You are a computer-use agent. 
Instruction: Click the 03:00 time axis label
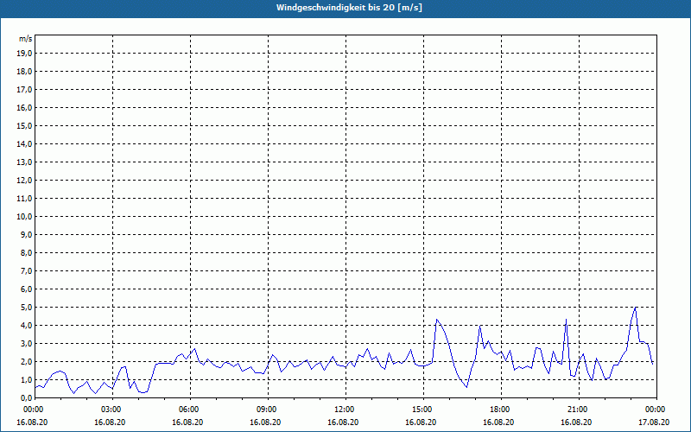[x=113, y=410]
